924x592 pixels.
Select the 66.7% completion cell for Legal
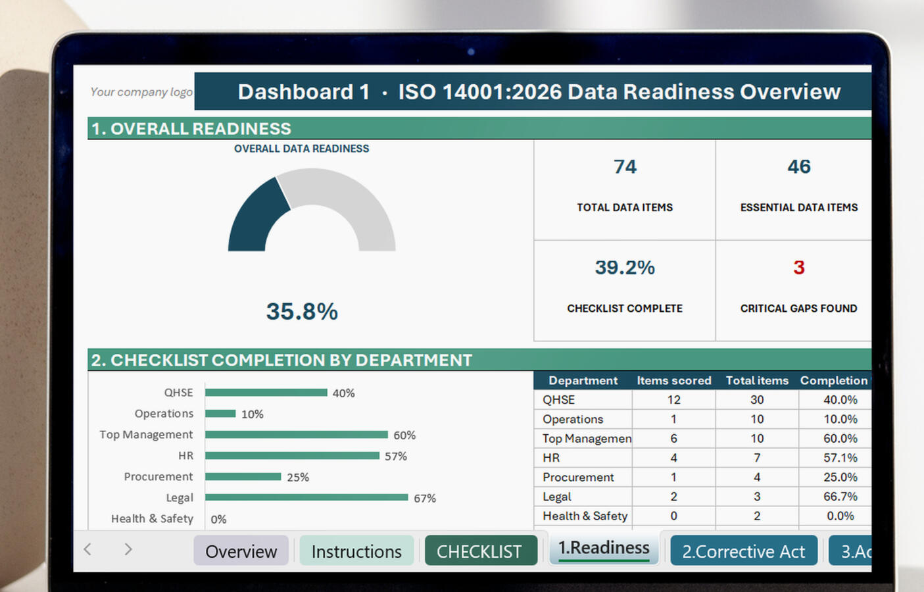coord(835,497)
